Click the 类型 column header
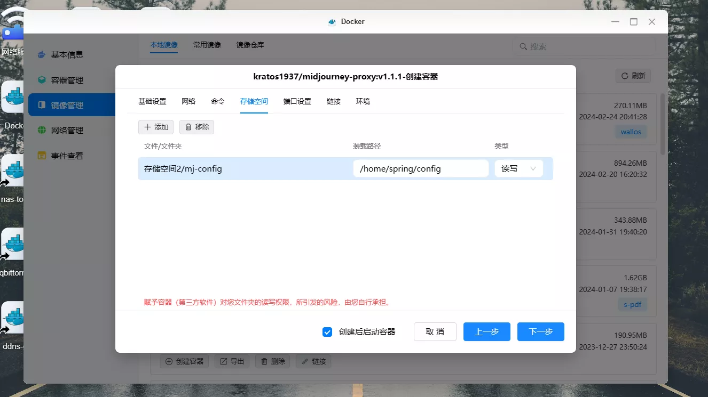The width and height of the screenshot is (708, 397). [502, 146]
